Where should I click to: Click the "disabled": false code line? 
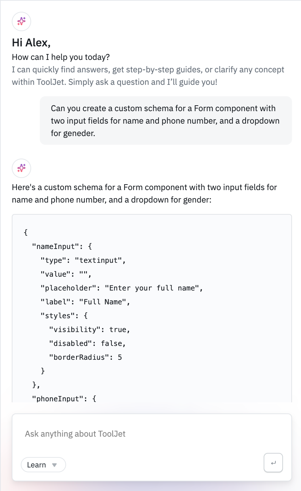coord(87,343)
